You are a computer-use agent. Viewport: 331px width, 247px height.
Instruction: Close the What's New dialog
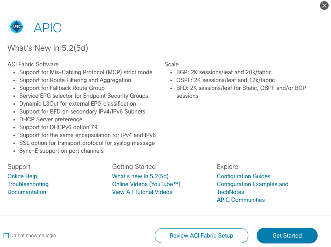coord(324,5)
